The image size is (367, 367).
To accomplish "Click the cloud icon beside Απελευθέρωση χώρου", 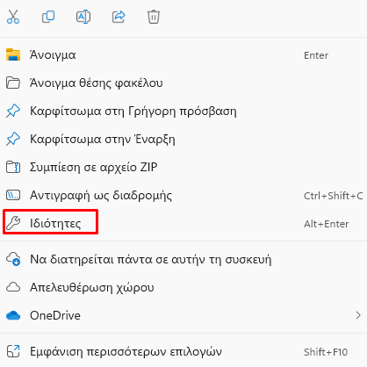I will click(x=13, y=287).
